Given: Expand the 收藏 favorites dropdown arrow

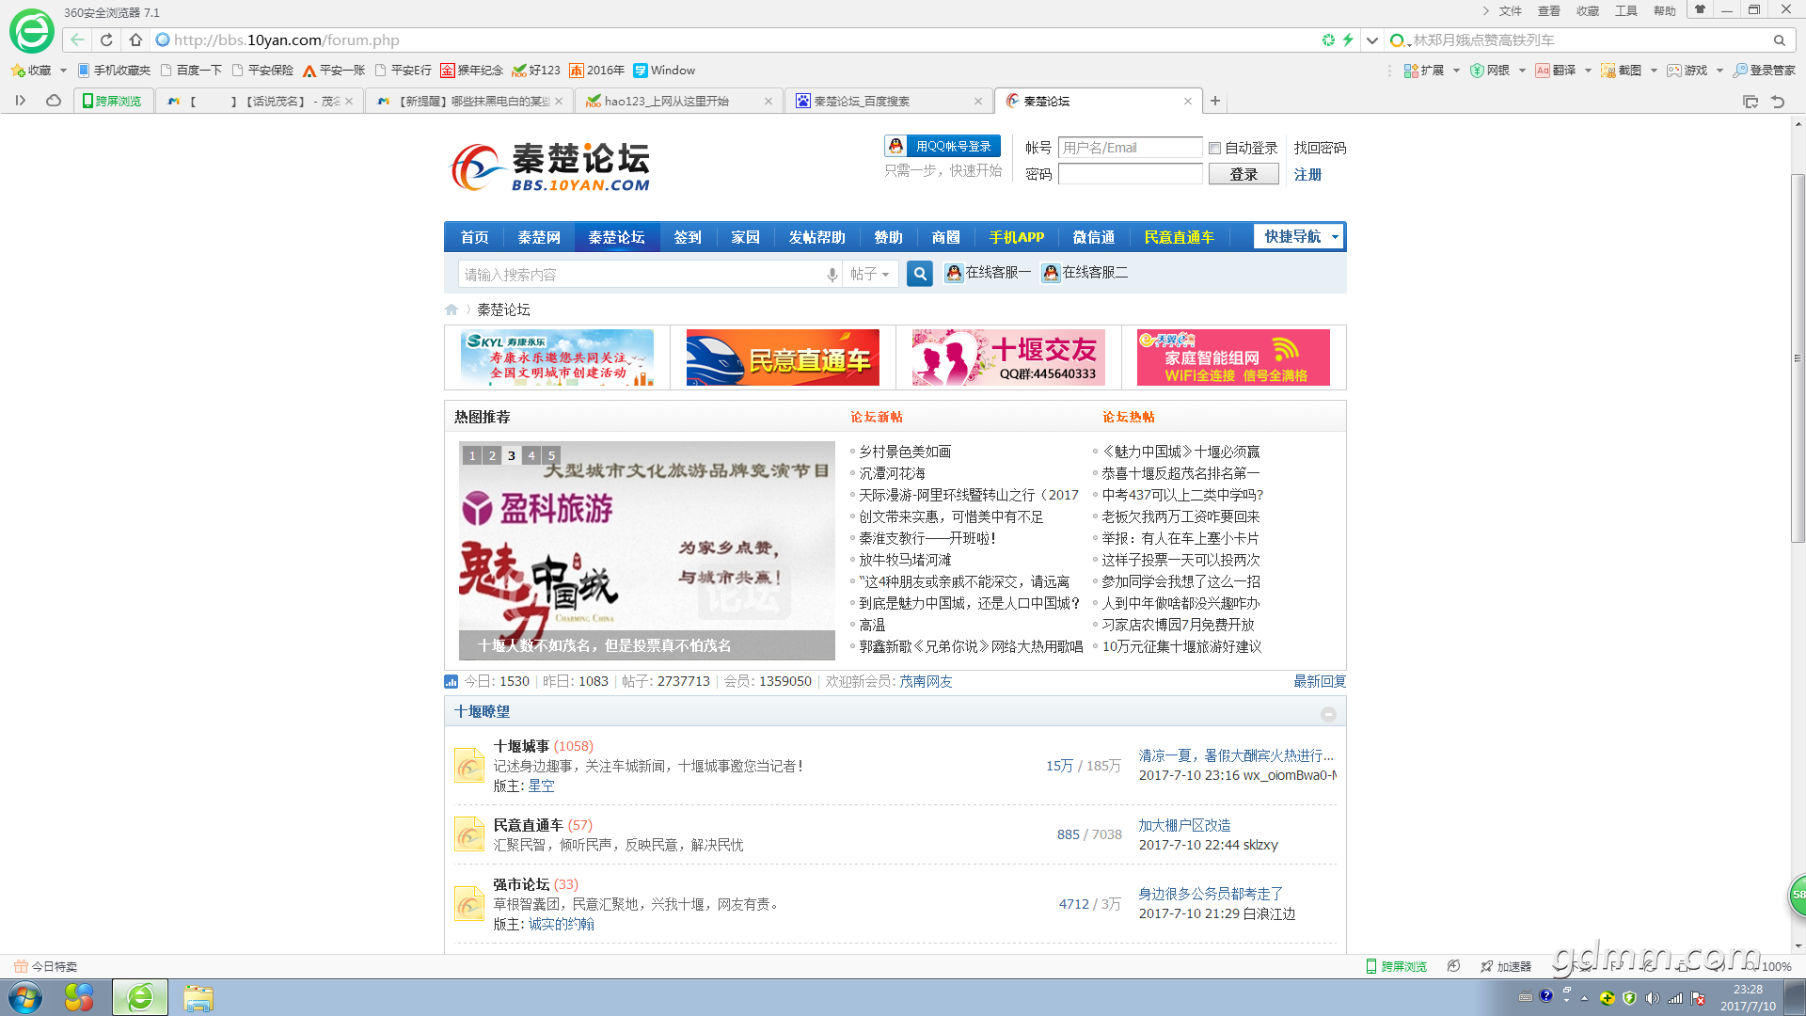Looking at the screenshot, I should [63, 71].
